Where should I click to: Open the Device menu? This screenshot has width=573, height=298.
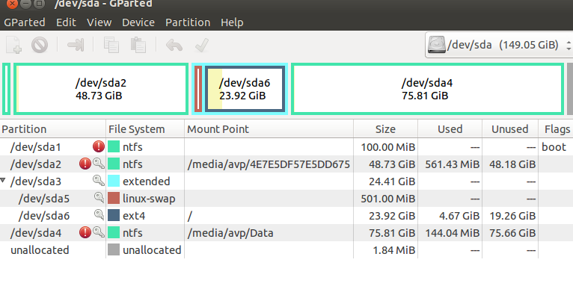coord(138,22)
